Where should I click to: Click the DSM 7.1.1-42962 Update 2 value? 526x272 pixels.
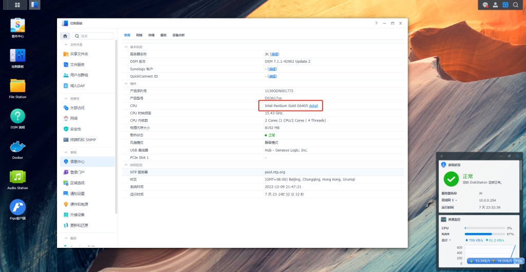[x=288, y=62]
